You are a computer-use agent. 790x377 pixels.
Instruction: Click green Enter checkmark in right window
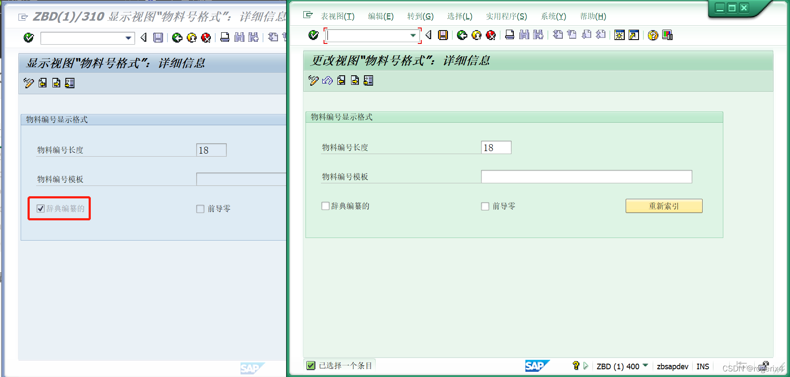pyautogui.click(x=314, y=35)
